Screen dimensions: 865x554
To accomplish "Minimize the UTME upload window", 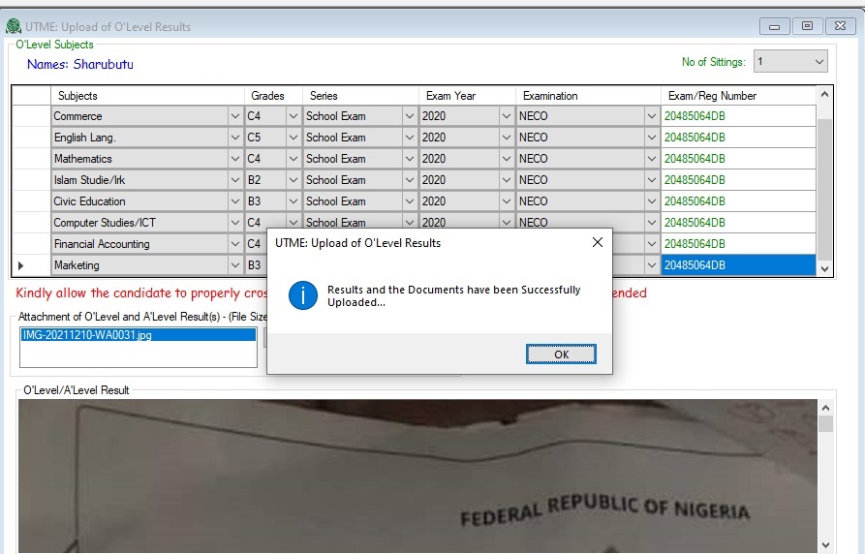I will pyautogui.click(x=774, y=26).
